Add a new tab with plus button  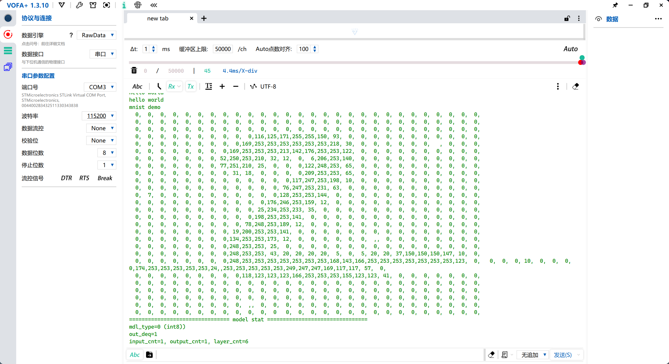[x=204, y=18]
